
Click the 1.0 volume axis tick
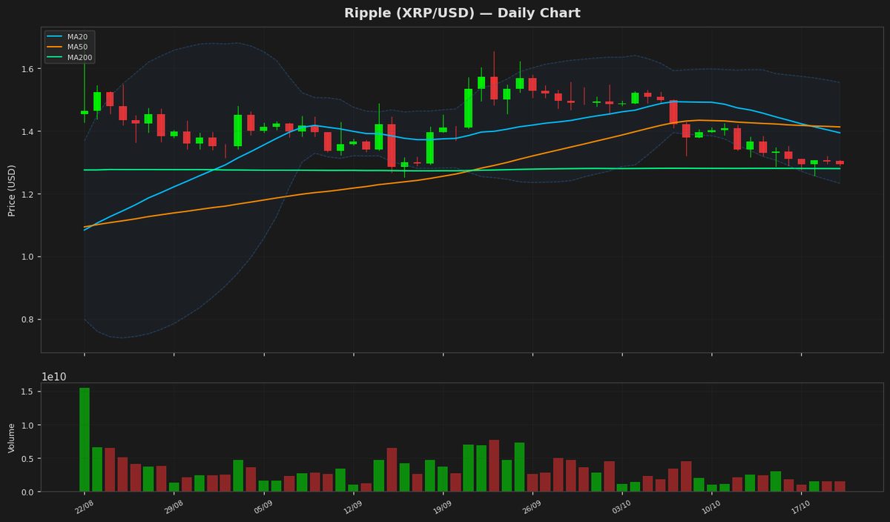[x=29, y=425]
